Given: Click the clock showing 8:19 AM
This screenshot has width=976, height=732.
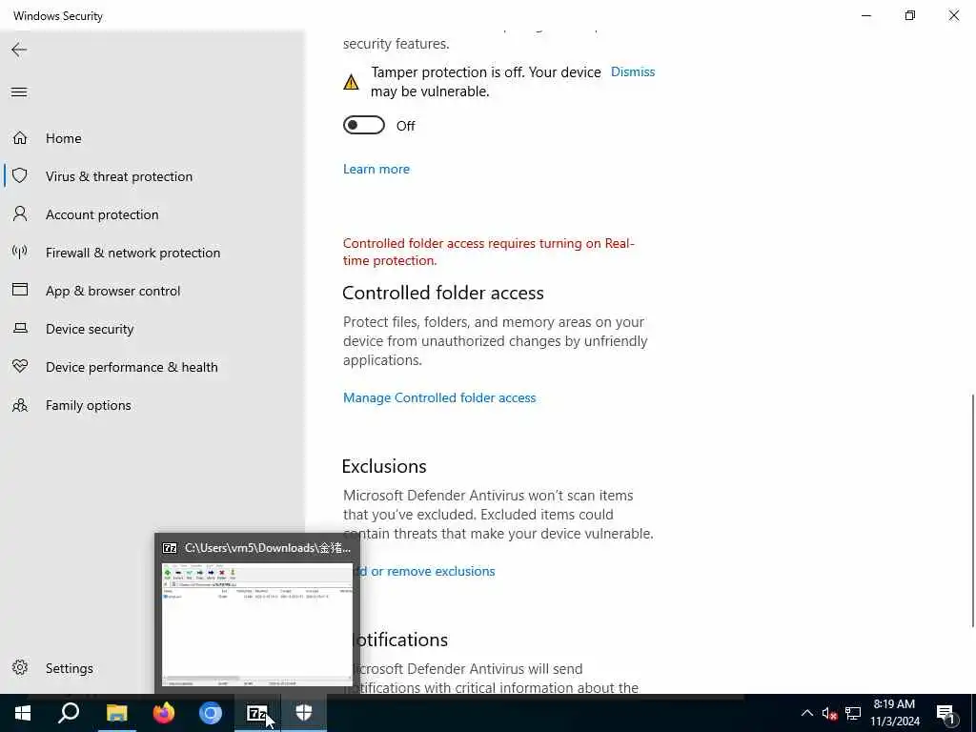Looking at the screenshot, I should [894, 704].
